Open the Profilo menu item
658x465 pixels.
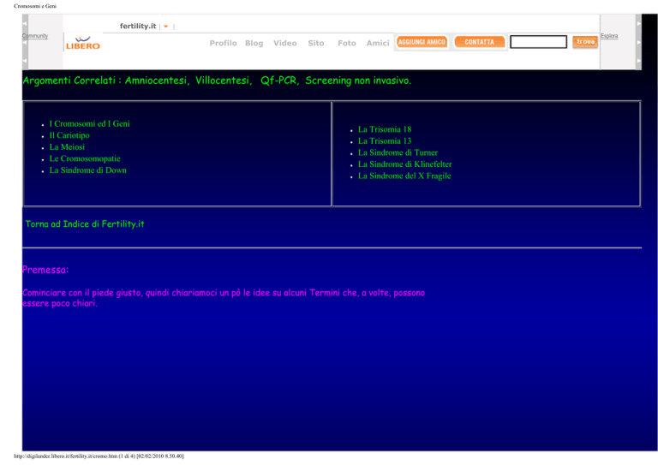click(x=223, y=43)
